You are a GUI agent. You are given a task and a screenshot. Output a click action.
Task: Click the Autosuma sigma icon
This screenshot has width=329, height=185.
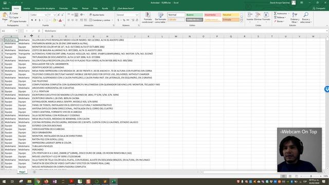275,13
